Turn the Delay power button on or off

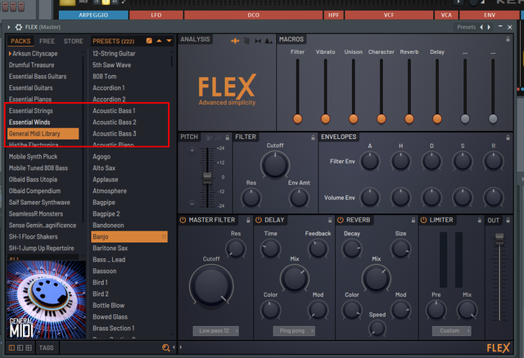[x=259, y=220]
